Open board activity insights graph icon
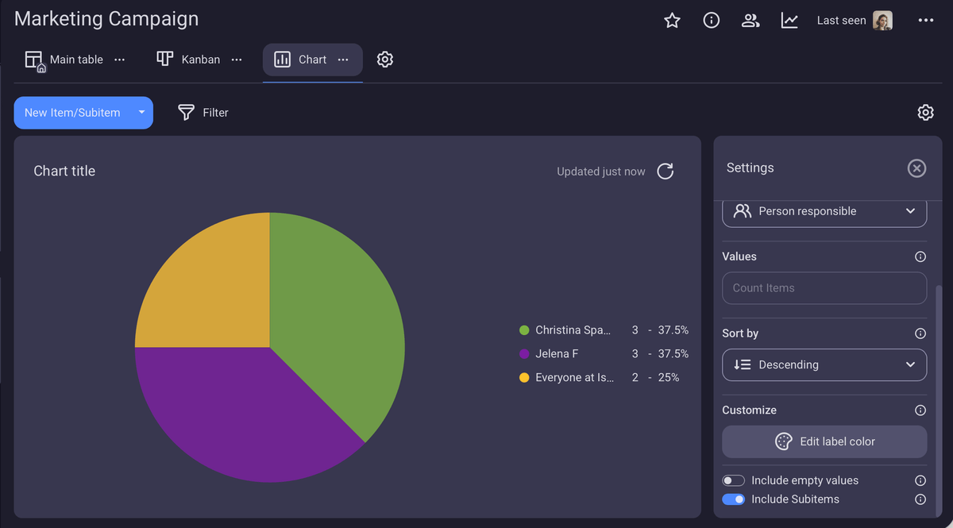The height and width of the screenshot is (528, 953). (789, 21)
